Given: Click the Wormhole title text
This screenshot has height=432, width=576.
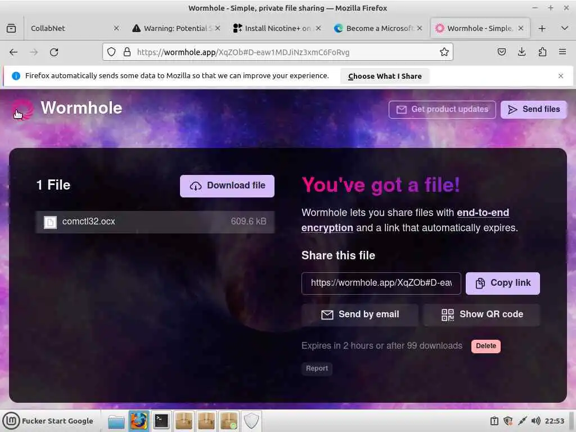Looking at the screenshot, I should (81, 109).
